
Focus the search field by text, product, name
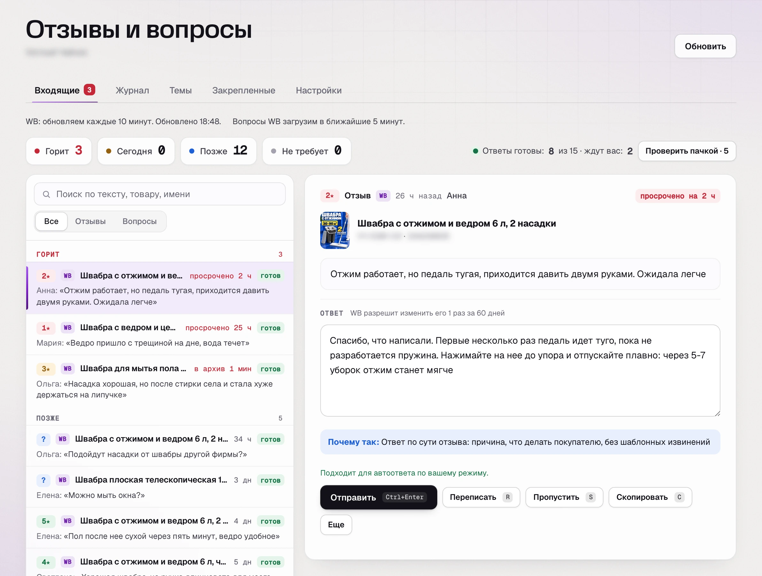[x=160, y=194]
